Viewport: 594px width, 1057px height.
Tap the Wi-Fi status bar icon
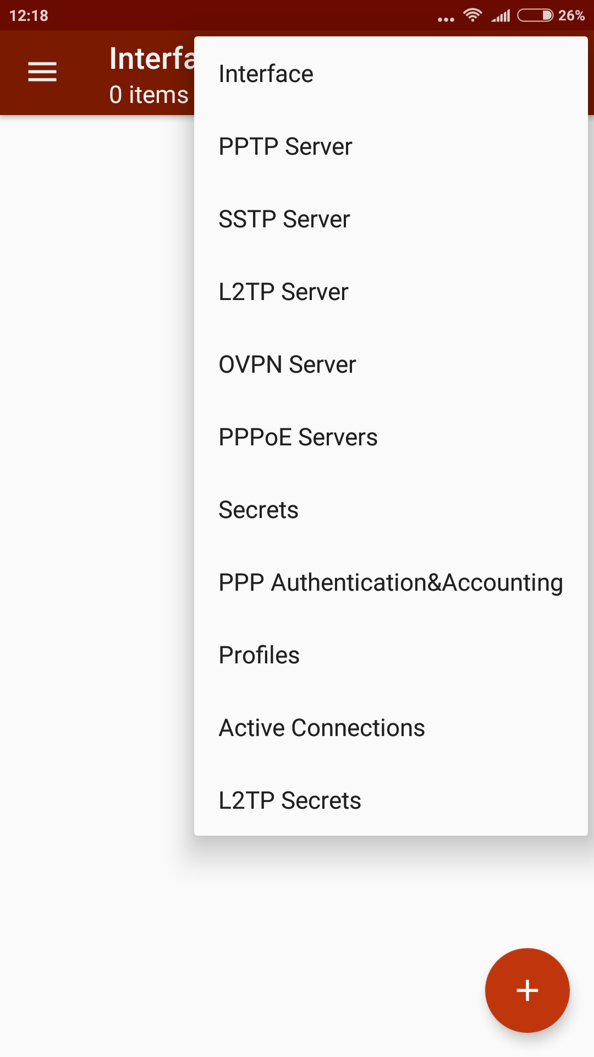[472, 15]
